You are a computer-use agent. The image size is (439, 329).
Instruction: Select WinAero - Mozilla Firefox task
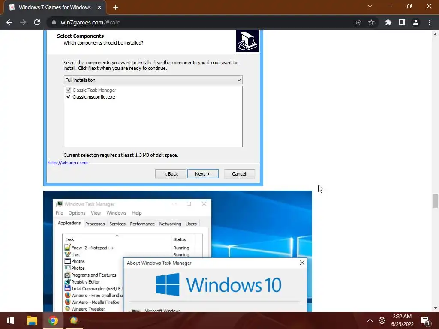coord(93,302)
